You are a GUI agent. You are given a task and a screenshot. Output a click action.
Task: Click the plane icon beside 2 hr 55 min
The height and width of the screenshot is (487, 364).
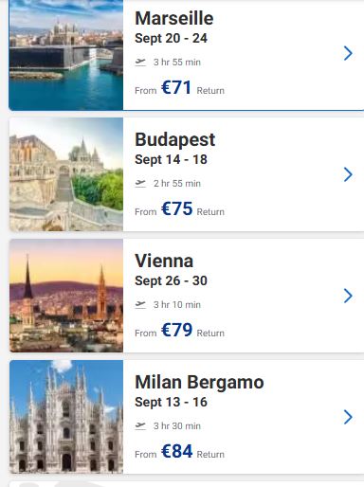pos(140,183)
